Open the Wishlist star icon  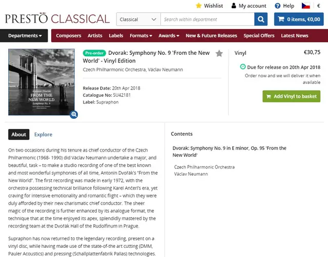pyautogui.click(x=198, y=6)
